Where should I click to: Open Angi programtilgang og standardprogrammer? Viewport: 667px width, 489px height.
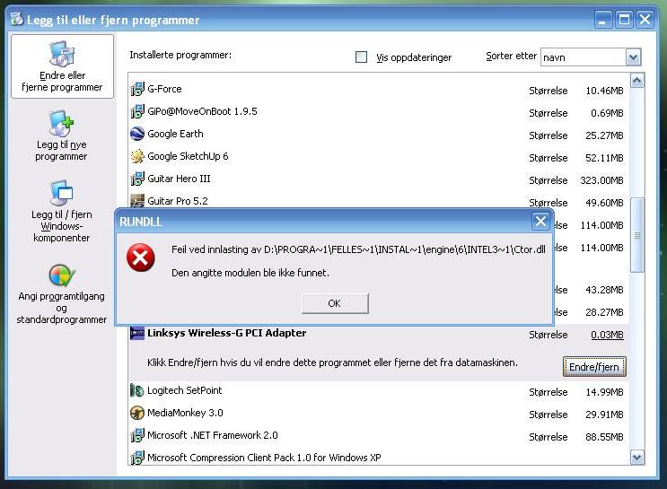point(61,294)
